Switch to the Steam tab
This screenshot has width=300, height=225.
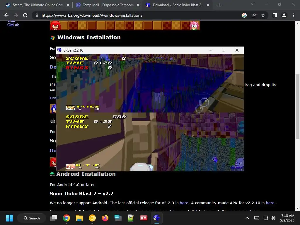point(37,5)
